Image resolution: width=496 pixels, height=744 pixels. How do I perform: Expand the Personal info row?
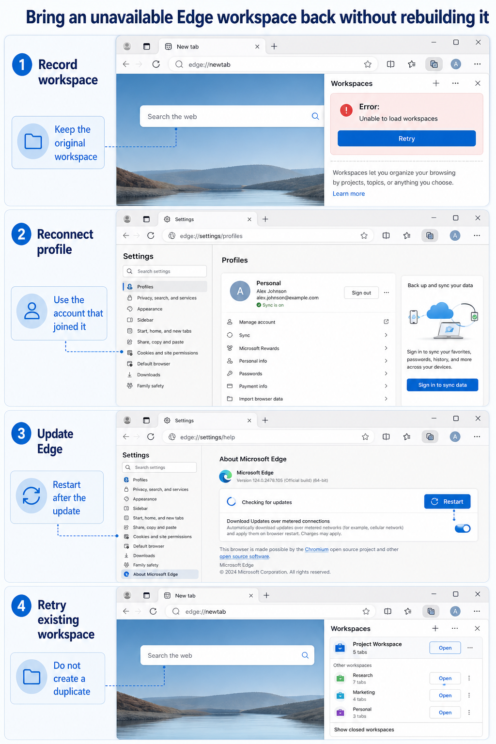point(308,361)
